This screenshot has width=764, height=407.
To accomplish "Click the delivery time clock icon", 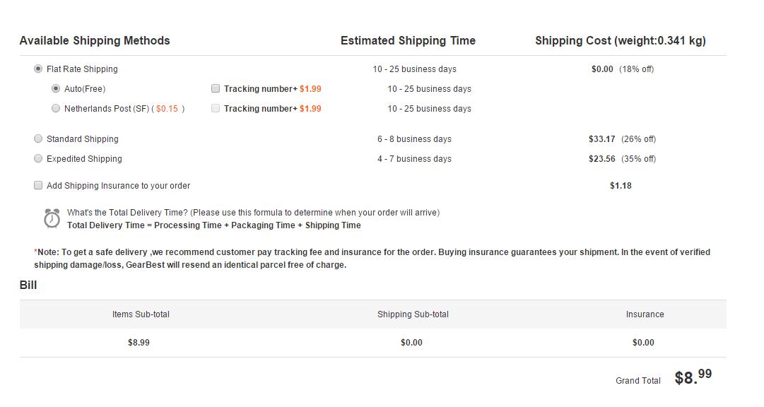I will tap(52, 218).
